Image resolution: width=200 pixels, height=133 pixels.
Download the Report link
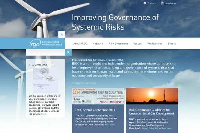[145, 128]
